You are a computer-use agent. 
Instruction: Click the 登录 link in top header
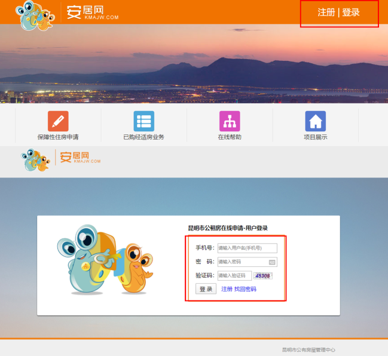(351, 13)
